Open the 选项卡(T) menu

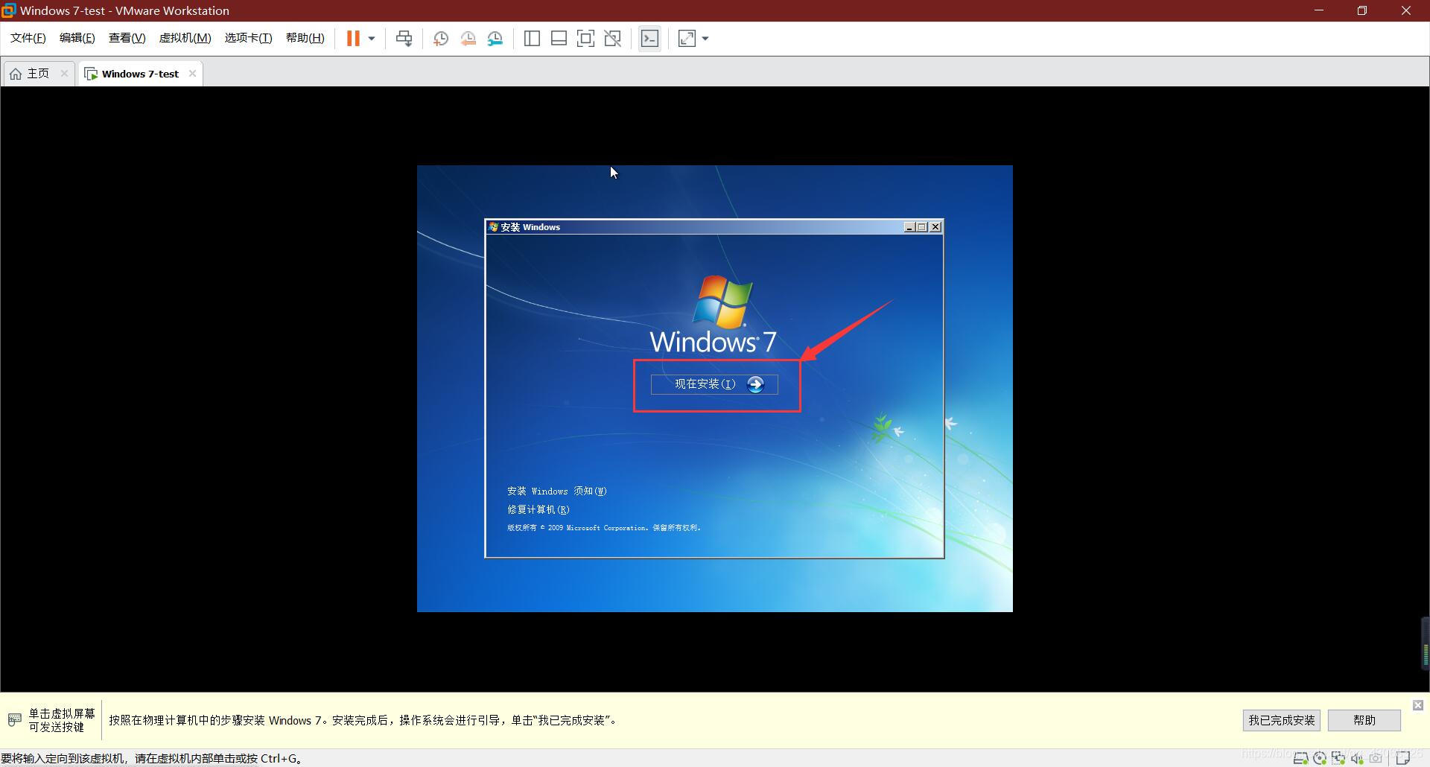(249, 38)
